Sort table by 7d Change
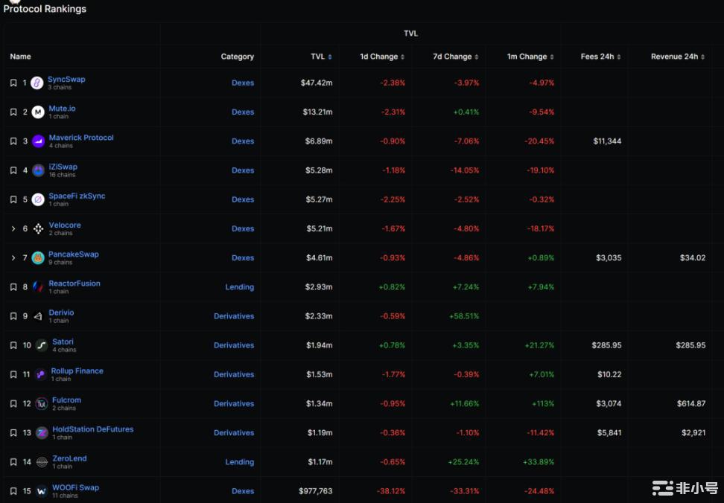 (x=456, y=57)
